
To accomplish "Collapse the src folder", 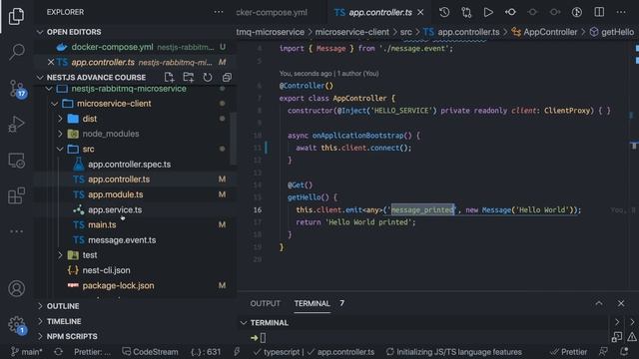I will pyautogui.click(x=60, y=149).
